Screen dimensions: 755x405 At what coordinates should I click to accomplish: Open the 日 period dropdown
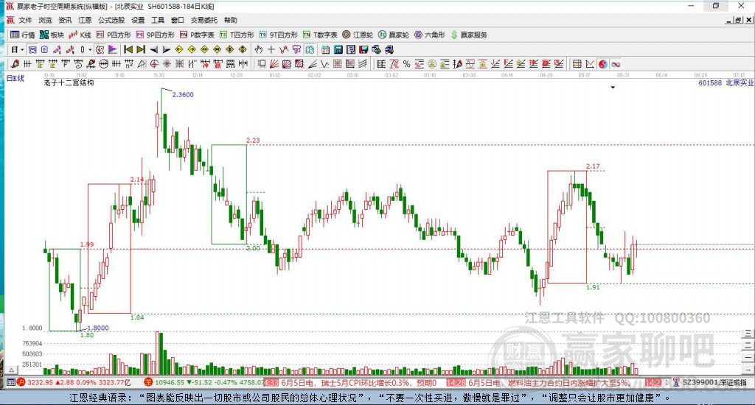tap(17, 49)
